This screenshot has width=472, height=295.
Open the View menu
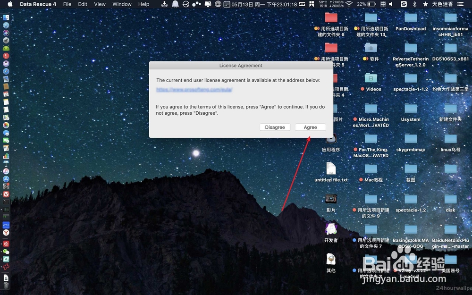click(100, 4)
